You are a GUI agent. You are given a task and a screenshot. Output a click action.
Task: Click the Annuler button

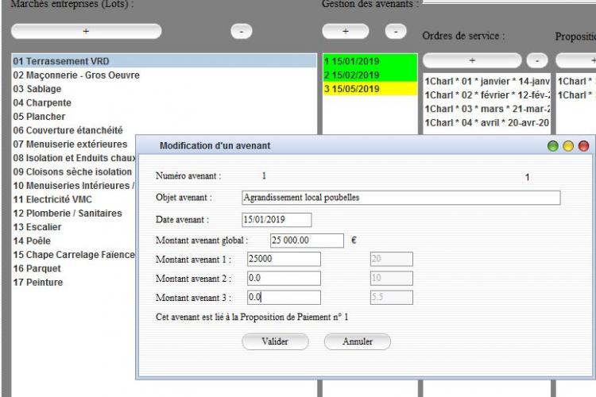point(358,341)
